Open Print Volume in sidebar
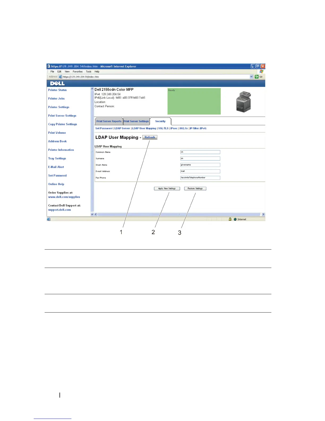The width and height of the screenshot is (325, 421). pyautogui.click(x=57, y=133)
